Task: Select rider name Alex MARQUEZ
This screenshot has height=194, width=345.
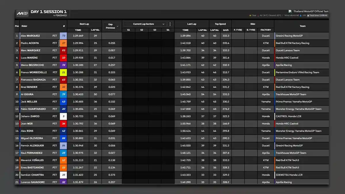Action: tap(30, 36)
